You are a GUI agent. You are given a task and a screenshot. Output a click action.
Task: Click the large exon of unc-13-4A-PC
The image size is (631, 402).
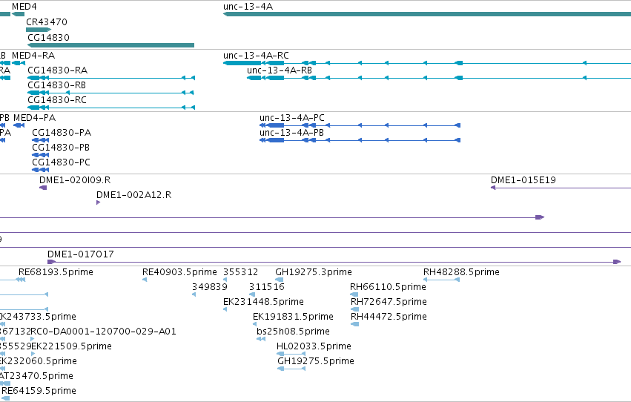pyautogui.click(x=276, y=125)
